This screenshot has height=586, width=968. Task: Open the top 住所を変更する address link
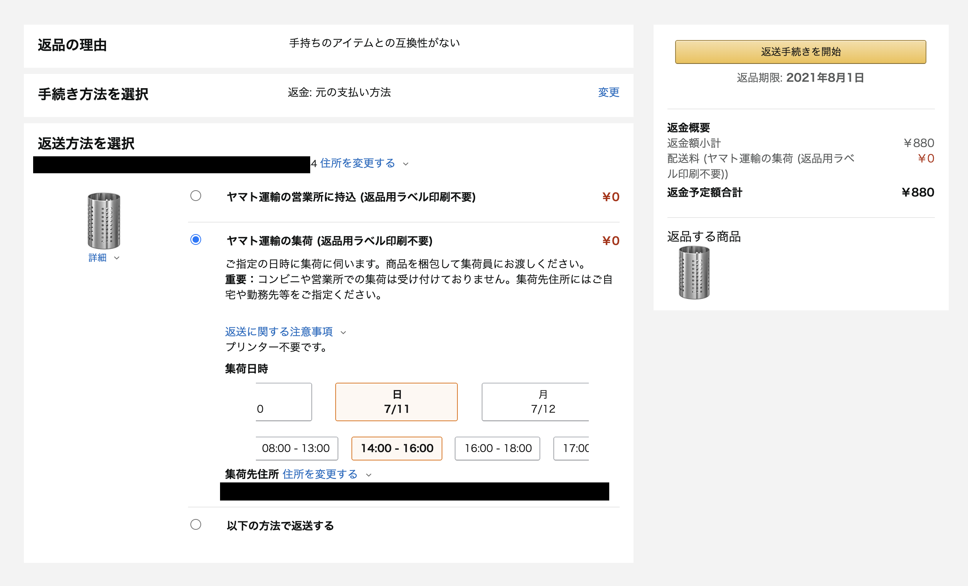click(357, 163)
